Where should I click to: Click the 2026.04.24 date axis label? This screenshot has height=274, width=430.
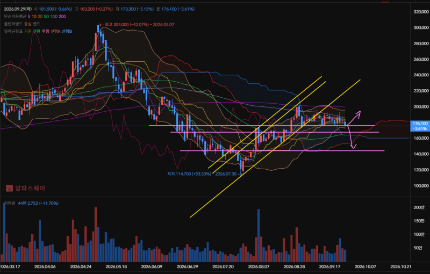[81, 266]
